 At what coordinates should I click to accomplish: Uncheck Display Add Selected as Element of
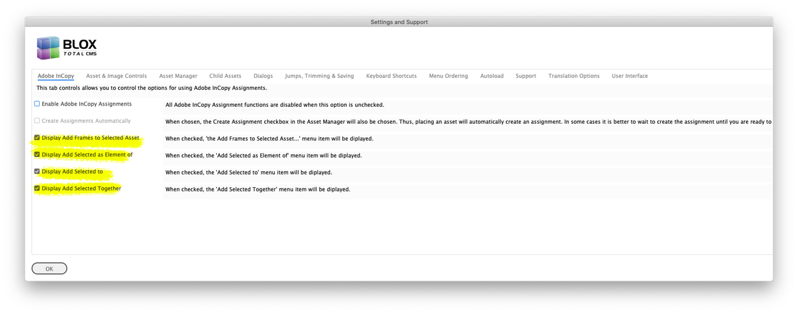click(x=37, y=154)
